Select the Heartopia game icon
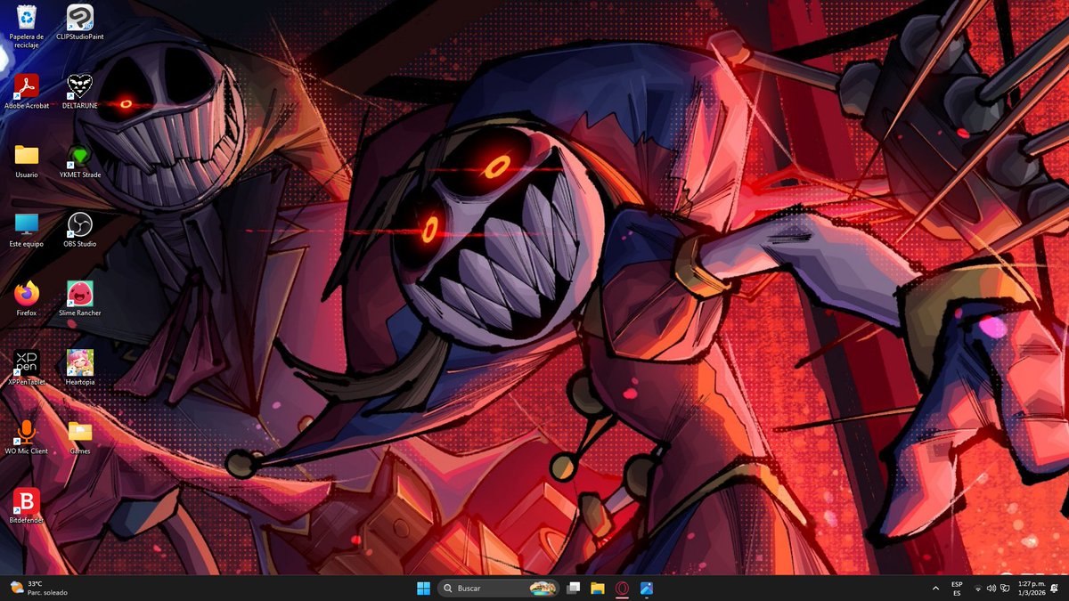 coord(80,368)
